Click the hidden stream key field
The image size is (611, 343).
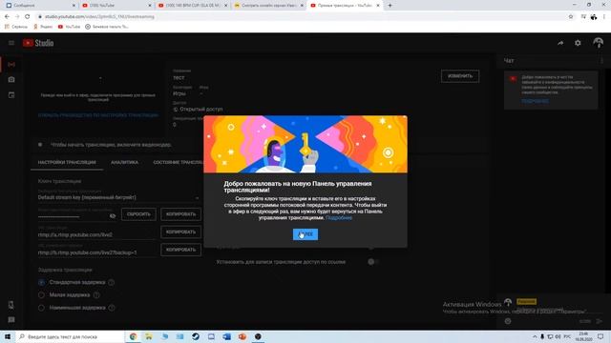tap(73, 216)
